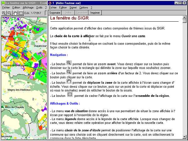Open Outils menu in SIGR window
This screenshot has width=188, height=141.
(39, 8)
